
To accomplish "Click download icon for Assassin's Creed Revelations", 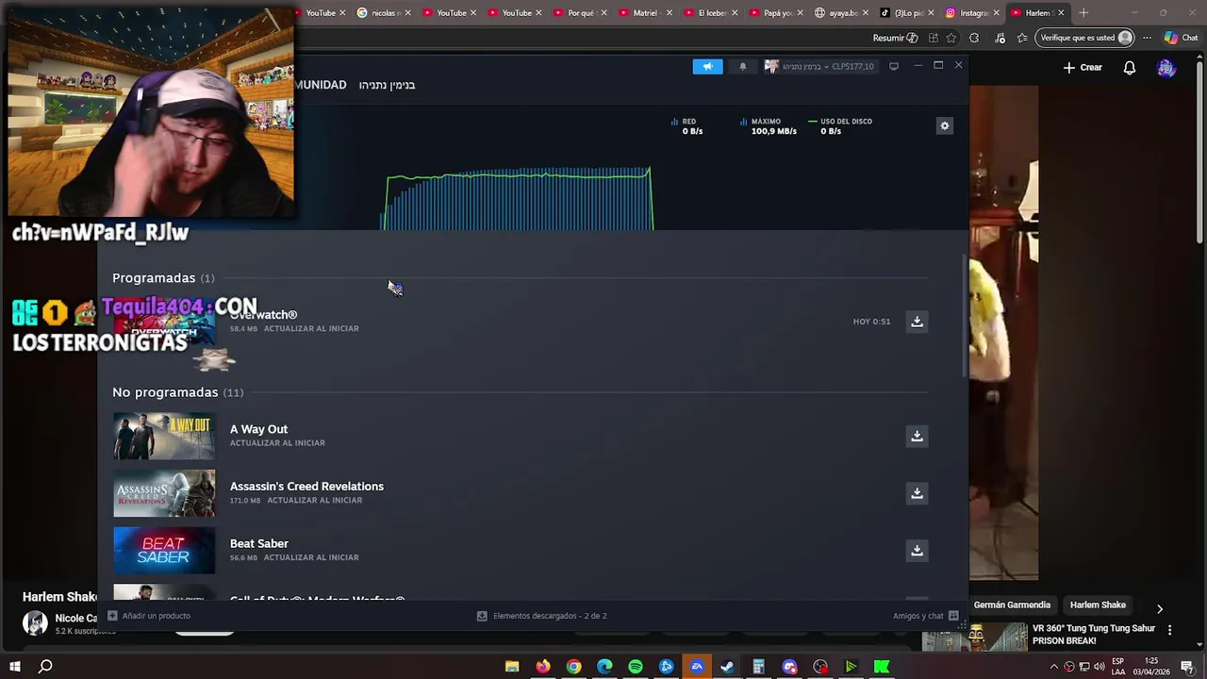I will 917,493.
